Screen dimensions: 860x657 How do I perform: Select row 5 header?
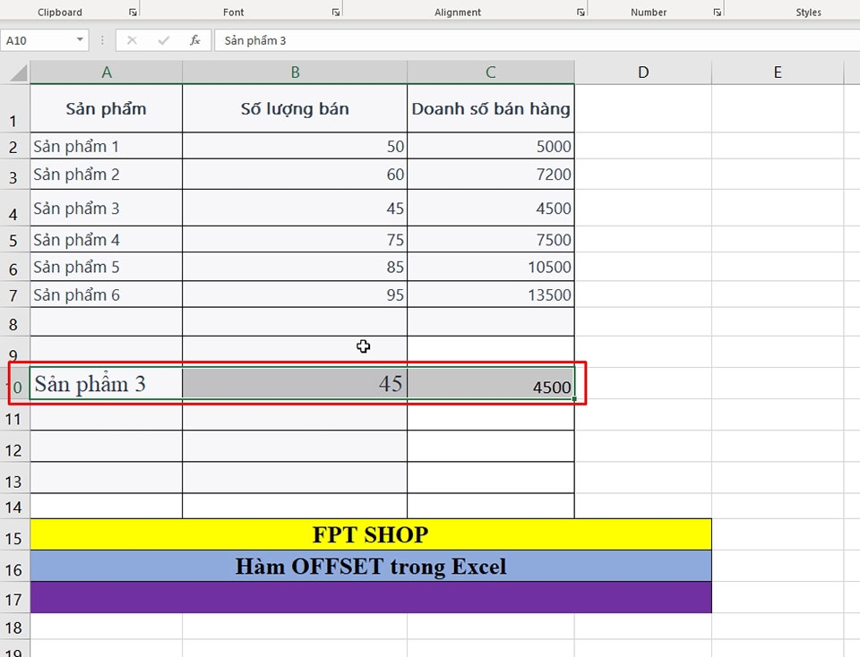[x=14, y=240]
